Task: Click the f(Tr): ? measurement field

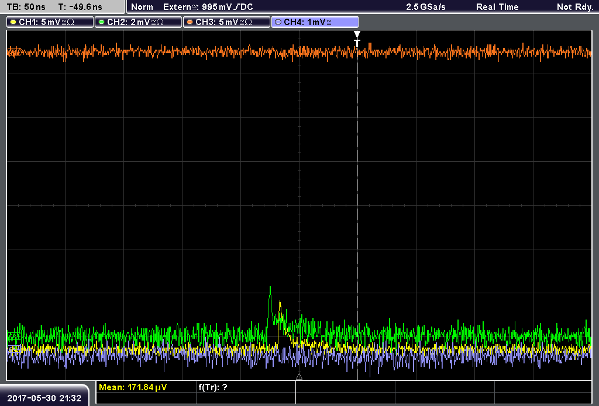Action: [213, 387]
